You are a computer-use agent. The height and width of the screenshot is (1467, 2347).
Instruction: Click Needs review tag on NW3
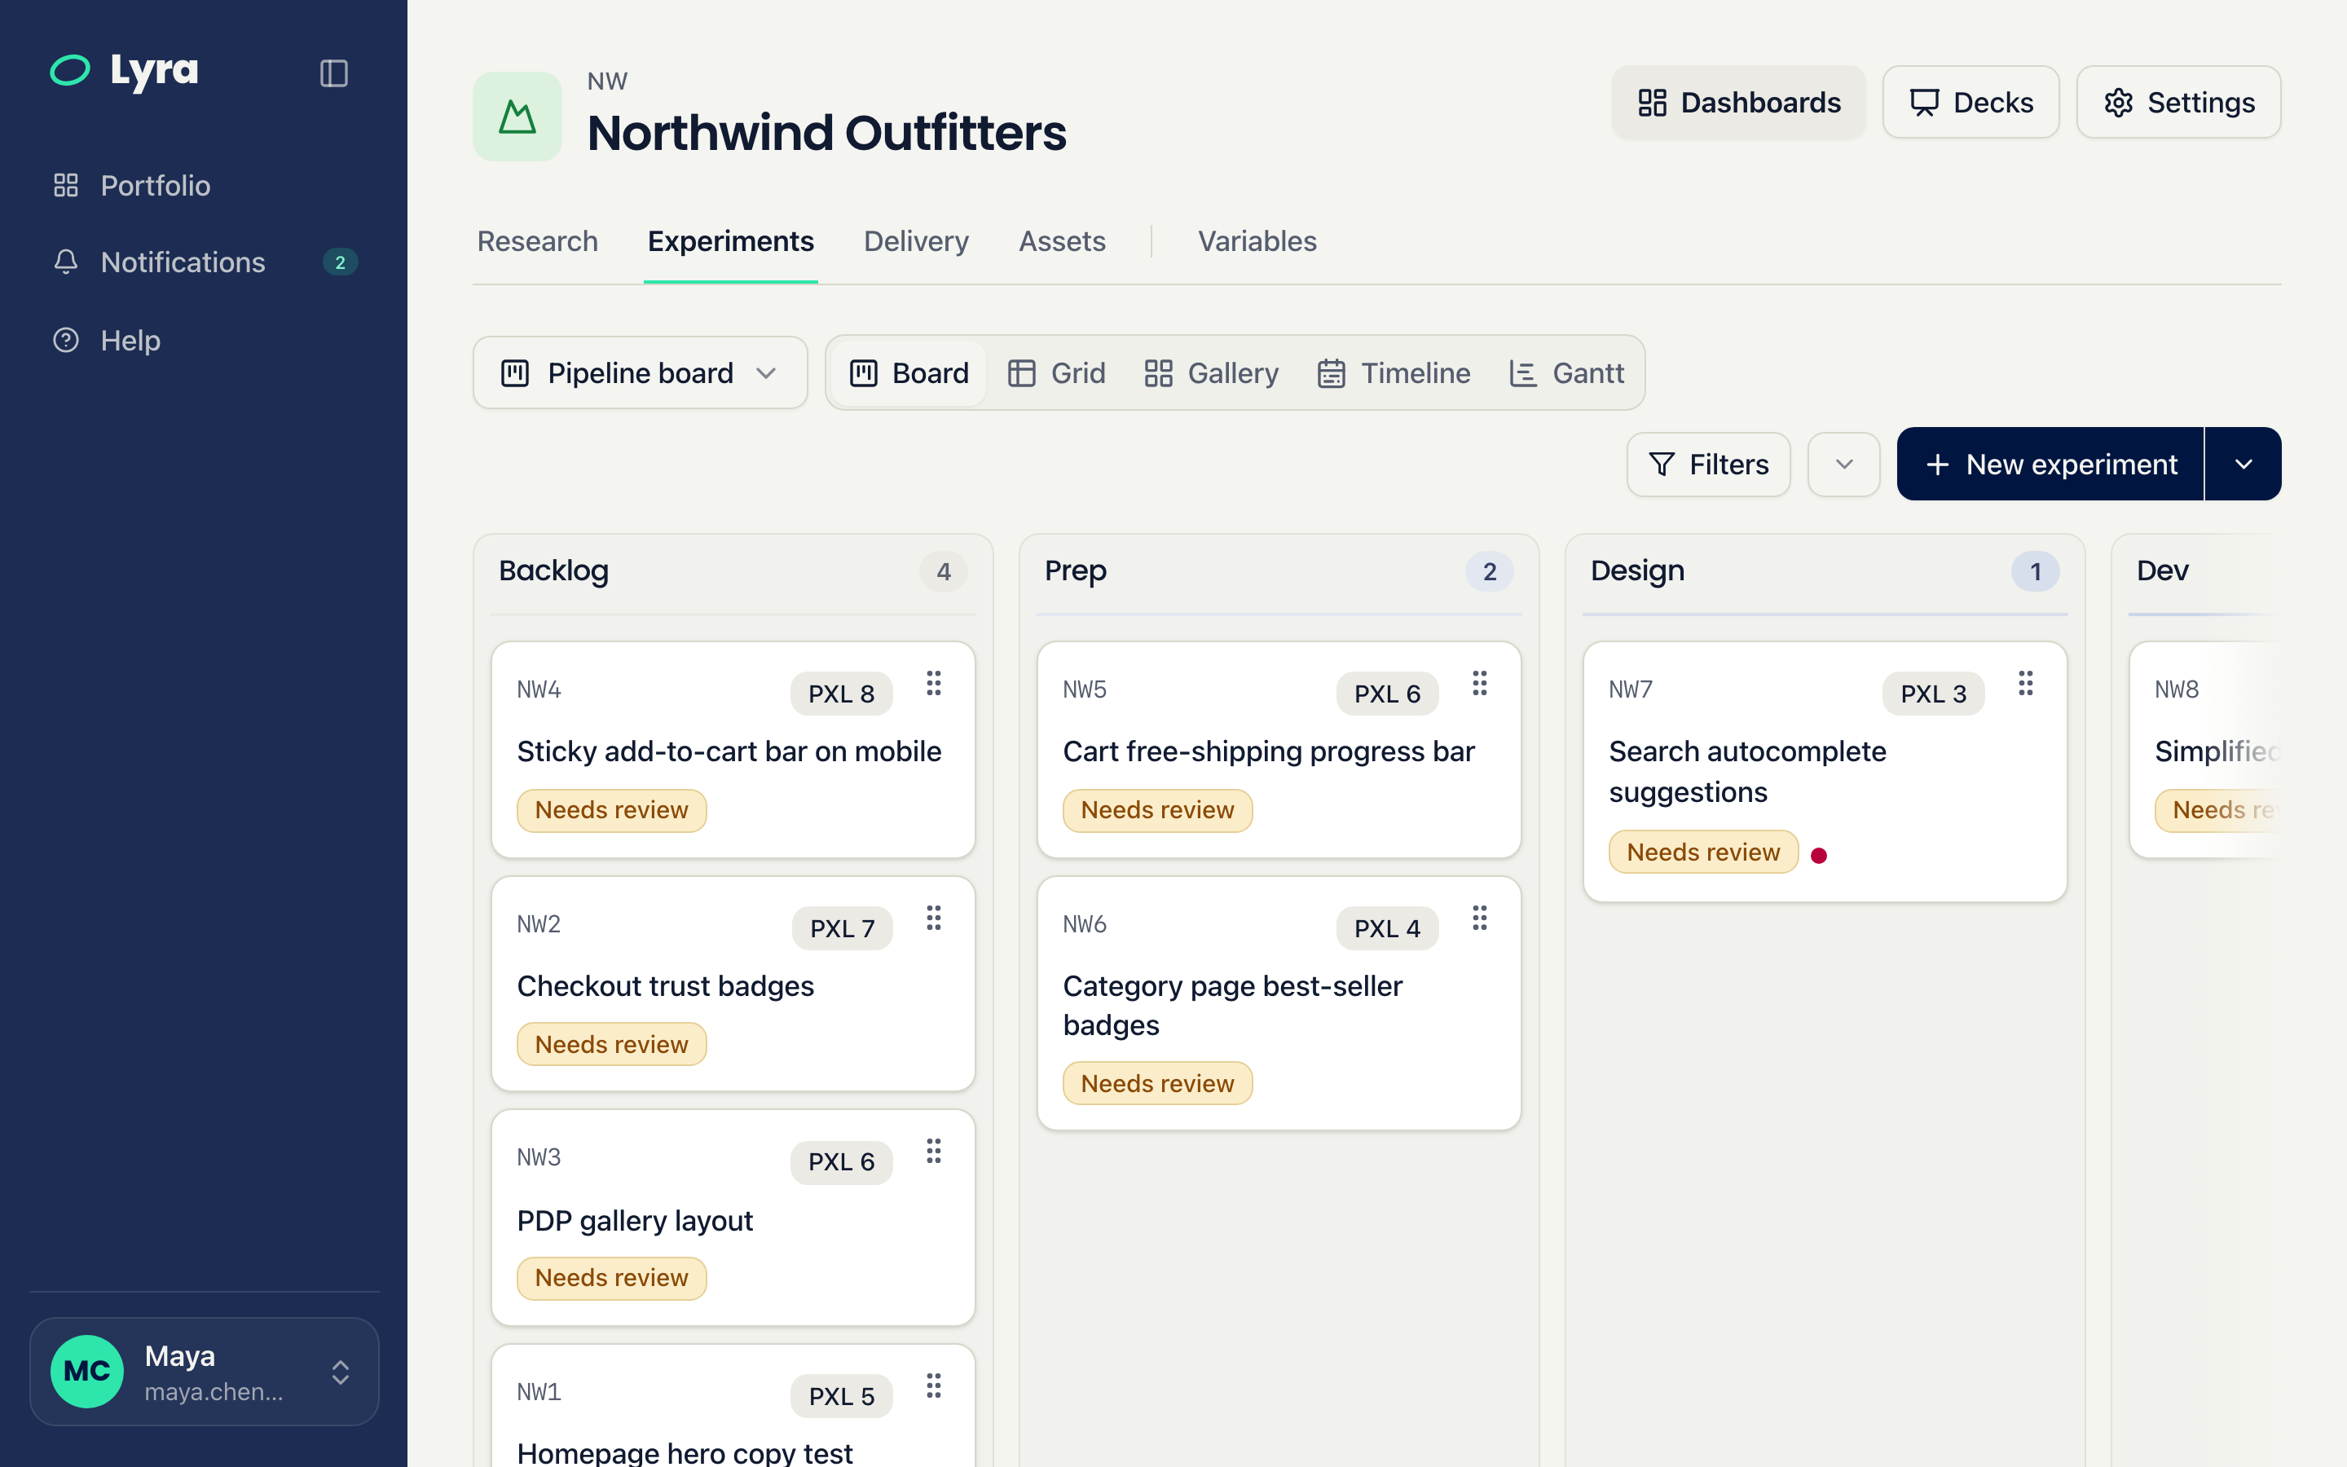(x=611, y=1278)
